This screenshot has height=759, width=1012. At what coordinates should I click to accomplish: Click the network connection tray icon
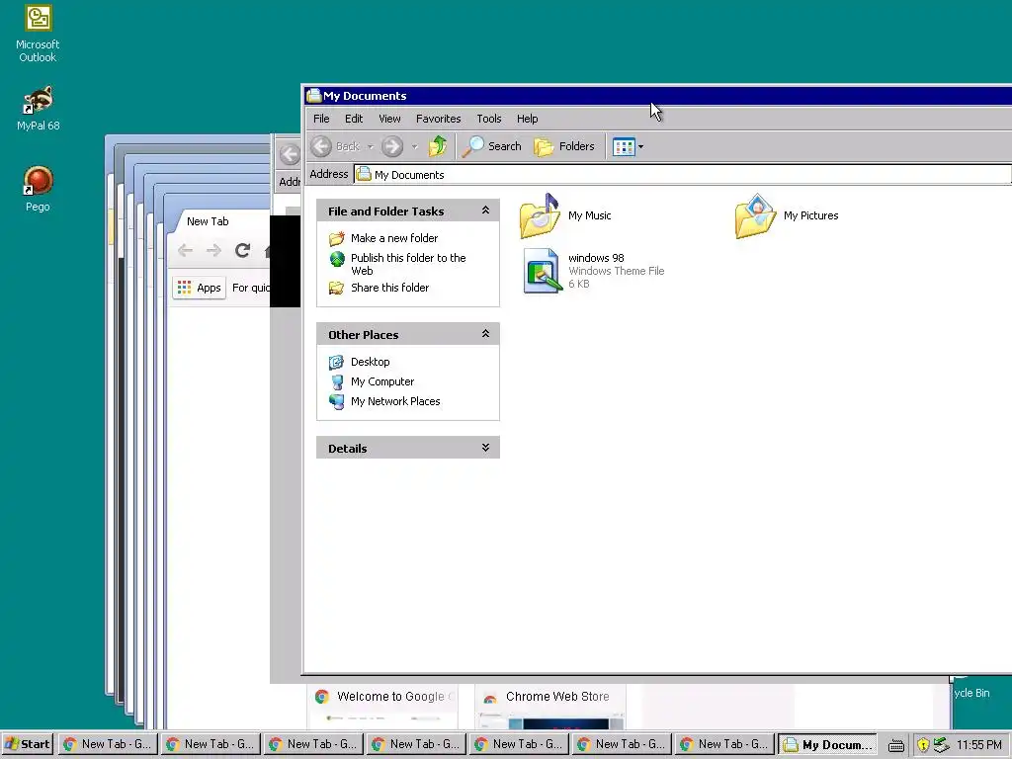click(x=941, y=745)
